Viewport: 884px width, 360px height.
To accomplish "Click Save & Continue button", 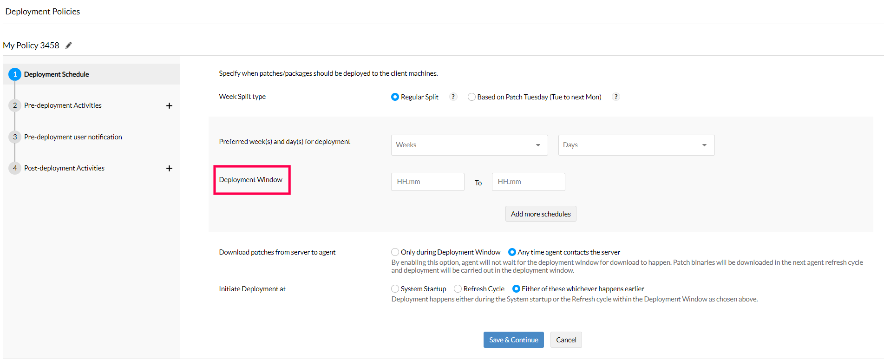I will pos(513,340).
